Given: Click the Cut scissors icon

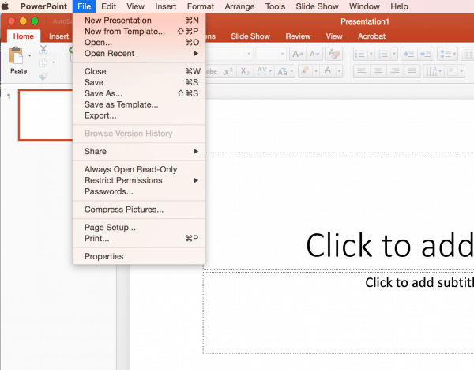Looking at the screenshot, I should (x=43, y=49).
